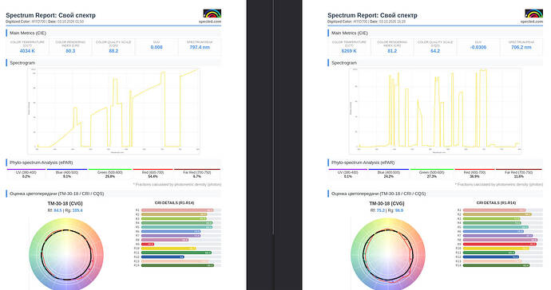Click the TM-30-18 color vector wheel with Rf 84.5
This screenshot has height=290, width=551.
click(66, 254)
